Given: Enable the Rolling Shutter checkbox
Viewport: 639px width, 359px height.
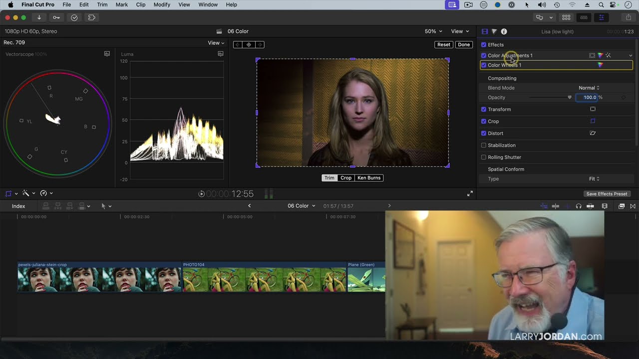Looking at the screenshot, I should 483,157.
